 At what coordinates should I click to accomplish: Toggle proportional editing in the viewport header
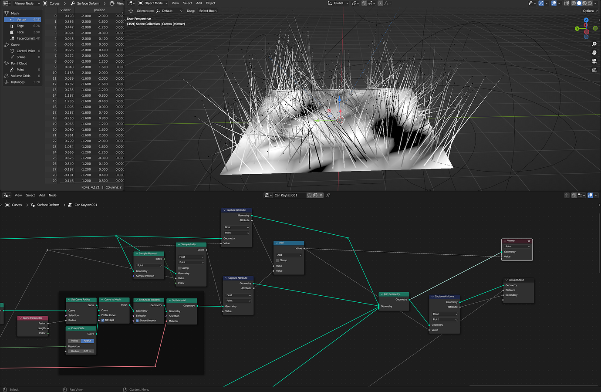[380, 3]
